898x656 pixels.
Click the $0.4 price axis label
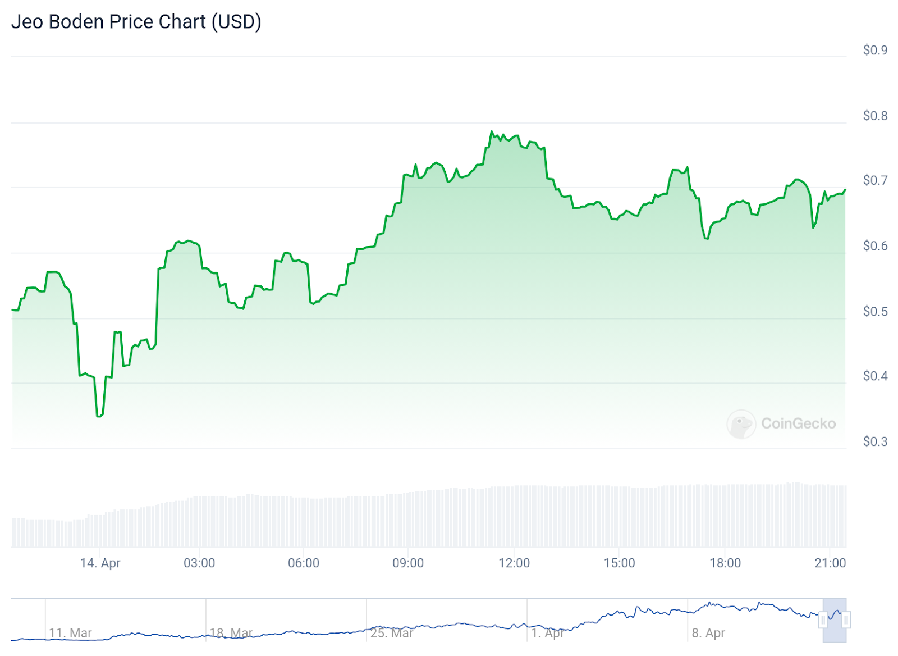click(x=875, y=376)
